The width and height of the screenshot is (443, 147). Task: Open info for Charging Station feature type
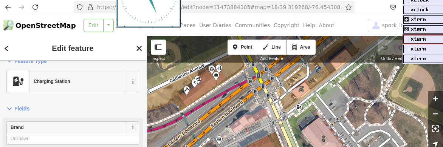133,81
